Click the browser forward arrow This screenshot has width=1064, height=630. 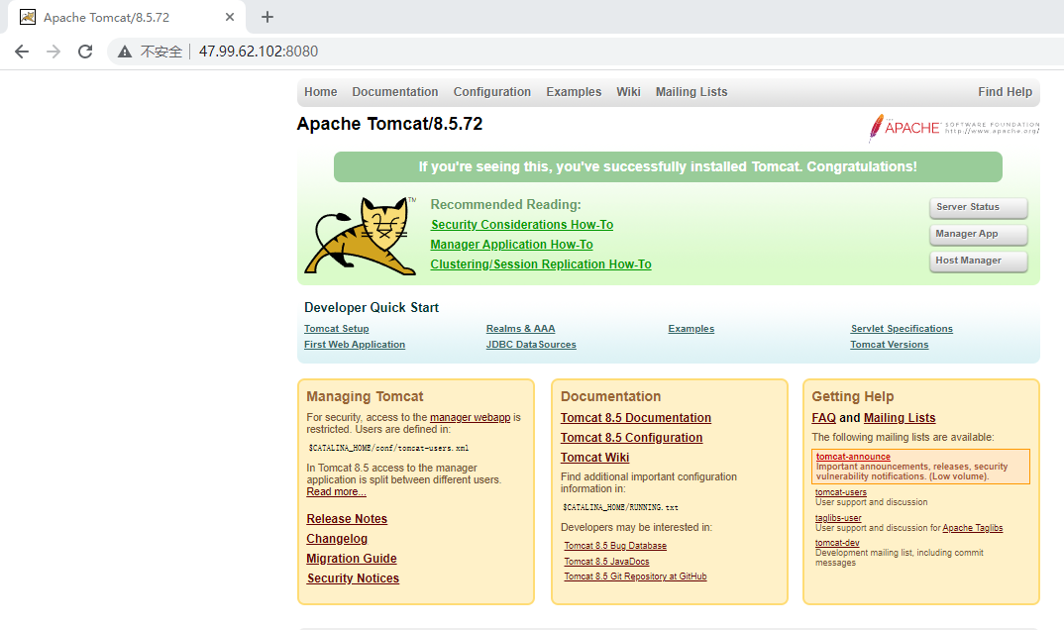point(53,52)
